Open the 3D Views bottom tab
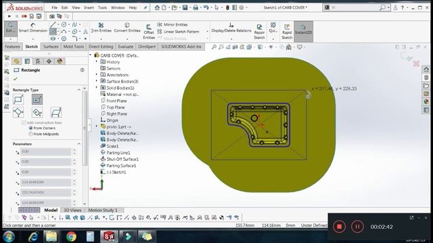Image resolution: width=433 pixels, height=243 pixels. point(72,210)
